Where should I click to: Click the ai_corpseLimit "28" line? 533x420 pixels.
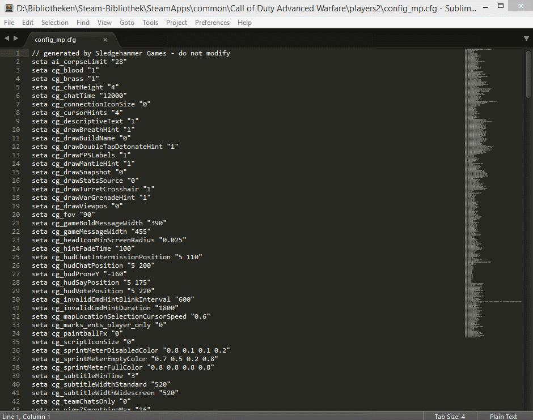pos(79,62)
